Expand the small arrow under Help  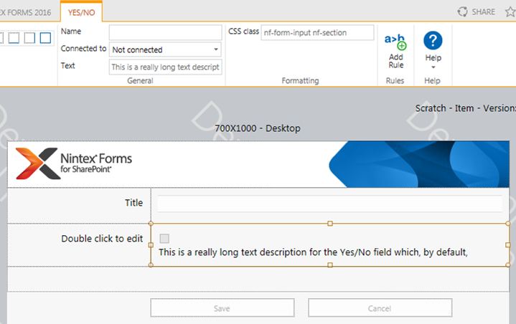click(433, 67)
